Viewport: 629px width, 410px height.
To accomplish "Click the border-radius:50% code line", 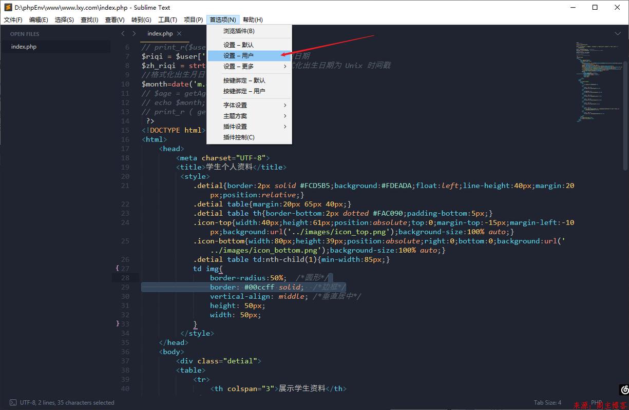I will click(270, 278).
